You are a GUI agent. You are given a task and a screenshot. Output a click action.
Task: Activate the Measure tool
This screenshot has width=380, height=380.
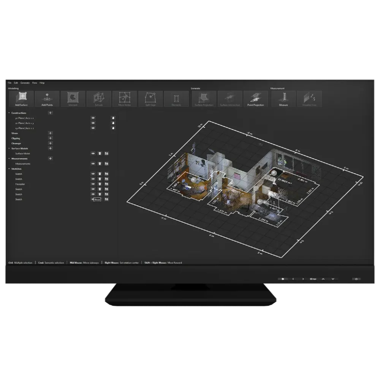tap(283, 99)
